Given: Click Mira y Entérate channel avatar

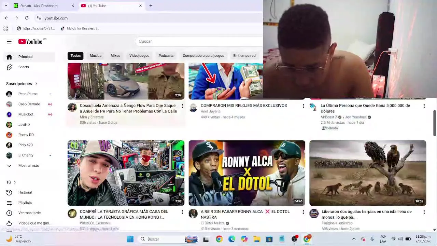Looking at the screenshot, I should 72,108.
